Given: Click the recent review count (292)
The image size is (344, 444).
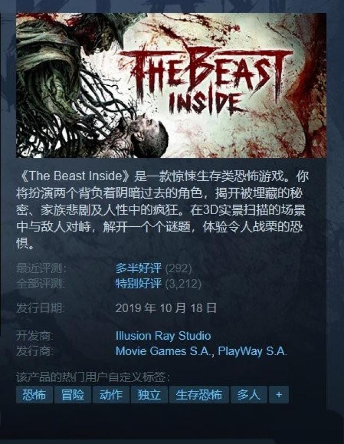Looking at the screenshot, I should point(178,268).
